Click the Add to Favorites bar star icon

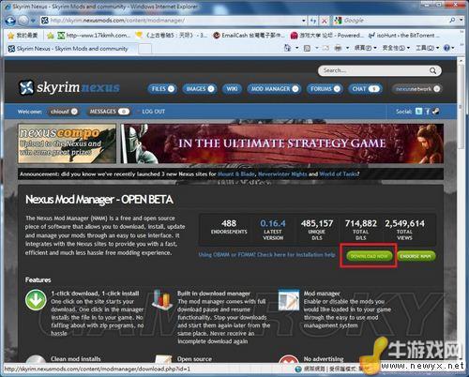click(x=51, y=36)
